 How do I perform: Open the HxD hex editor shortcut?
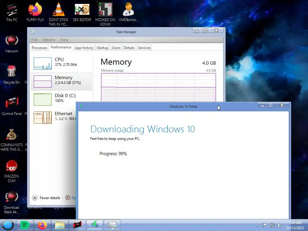click(82, 12)
